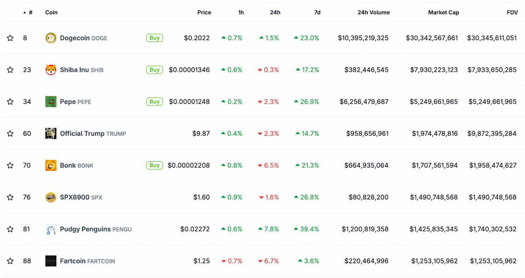Click the Pepe frog coin icon

pos(51,102)
